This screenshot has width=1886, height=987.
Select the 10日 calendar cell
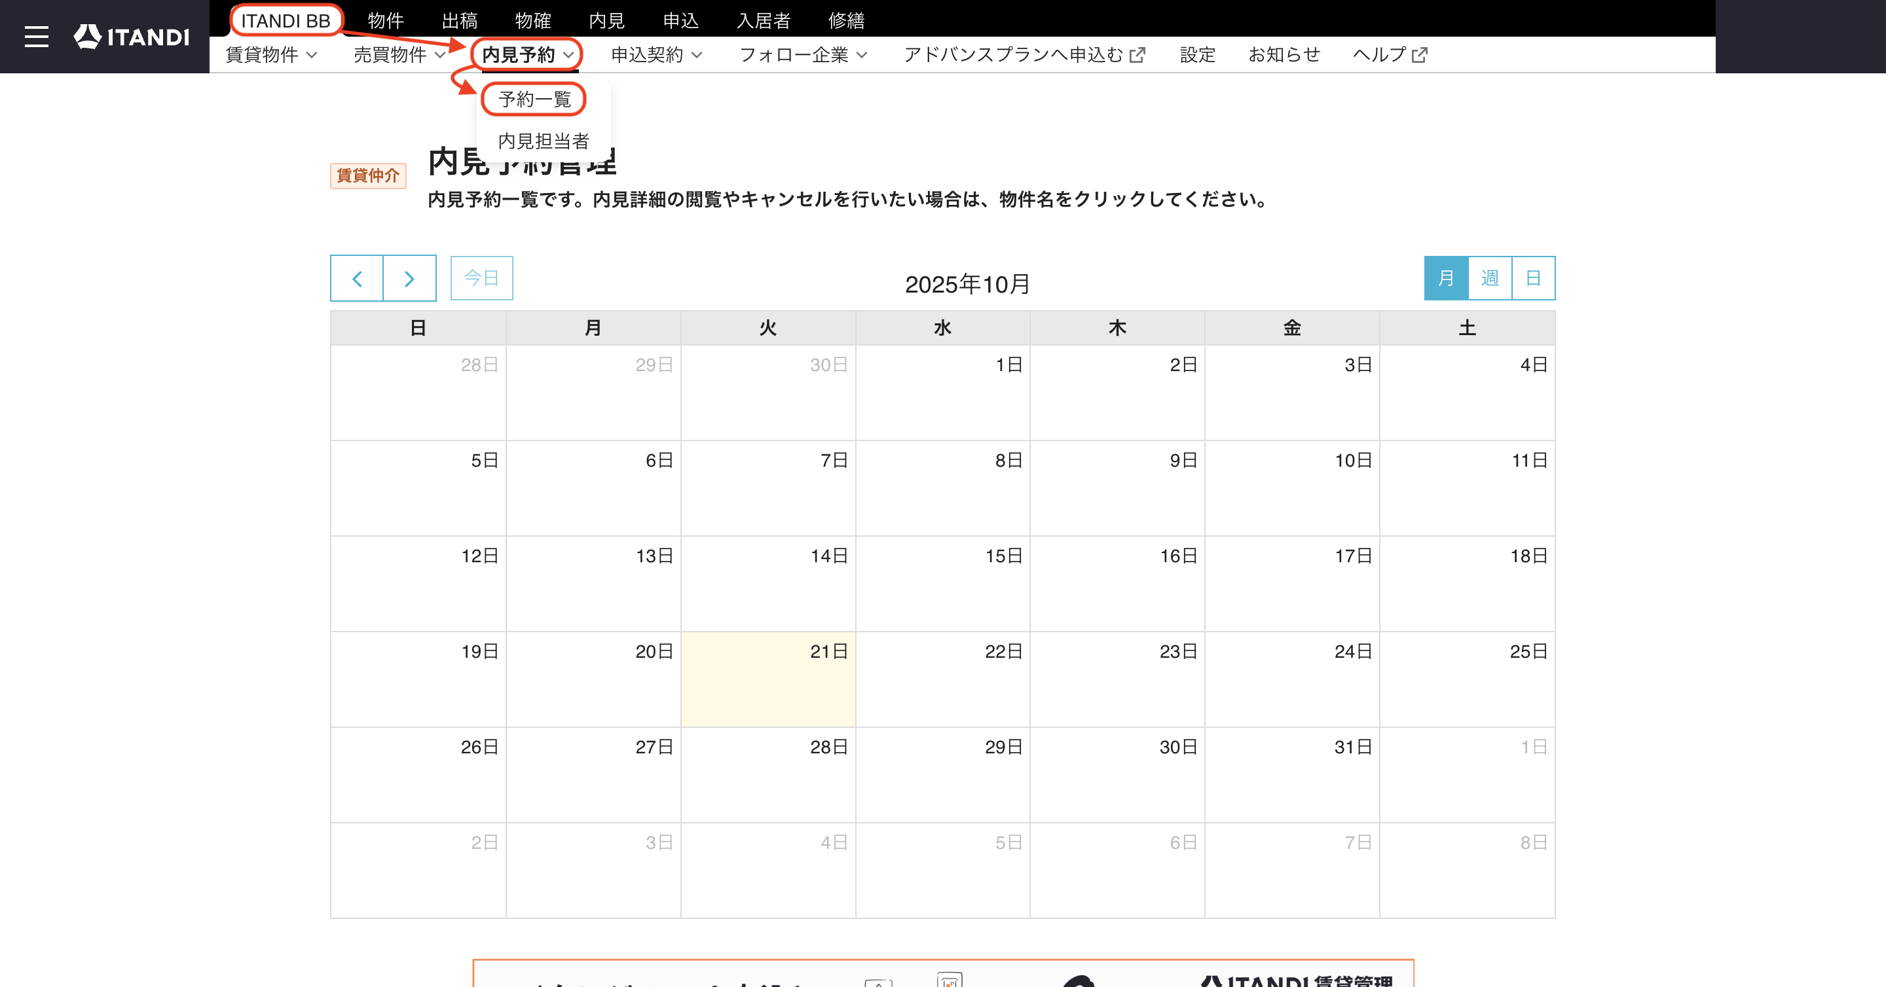coord(1292,488)
